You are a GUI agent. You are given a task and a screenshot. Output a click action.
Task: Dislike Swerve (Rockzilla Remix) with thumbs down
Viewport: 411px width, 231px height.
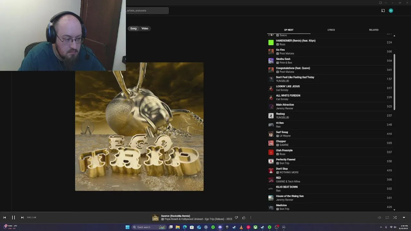pos(236,218)
